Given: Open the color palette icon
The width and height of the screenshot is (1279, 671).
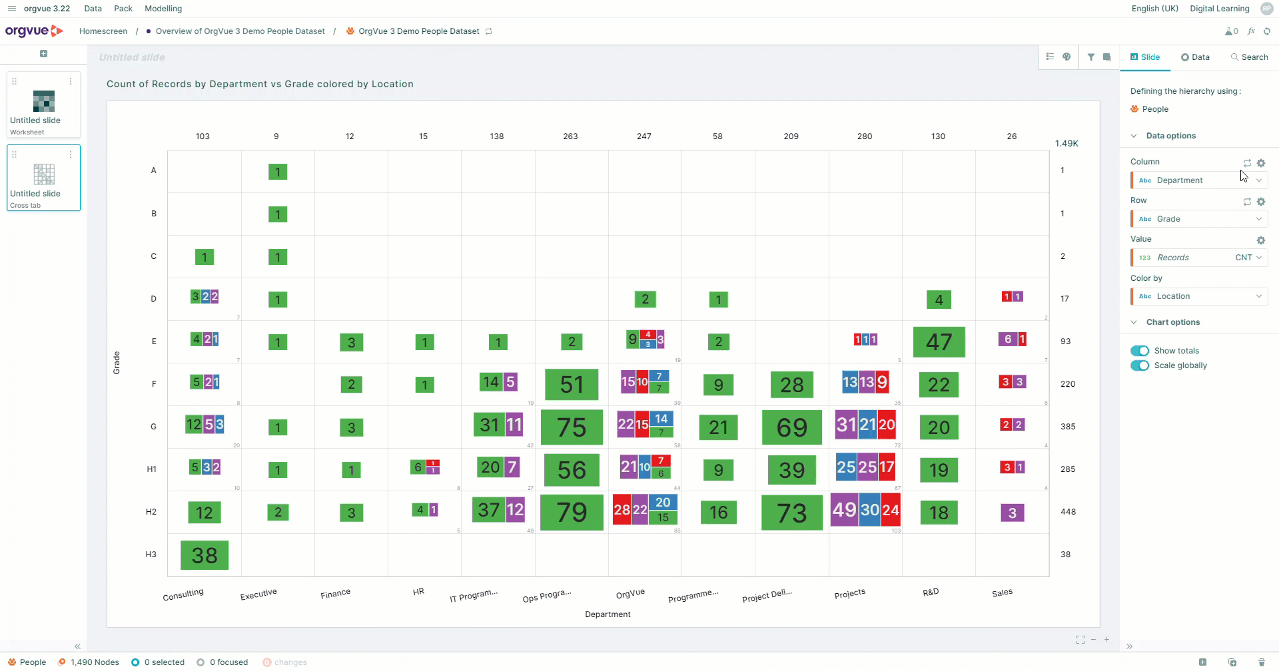Looking at the screenshot, I should 1066,57.
